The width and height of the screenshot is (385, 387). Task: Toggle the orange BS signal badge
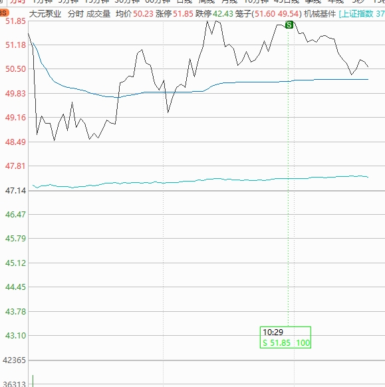point(4,13)
